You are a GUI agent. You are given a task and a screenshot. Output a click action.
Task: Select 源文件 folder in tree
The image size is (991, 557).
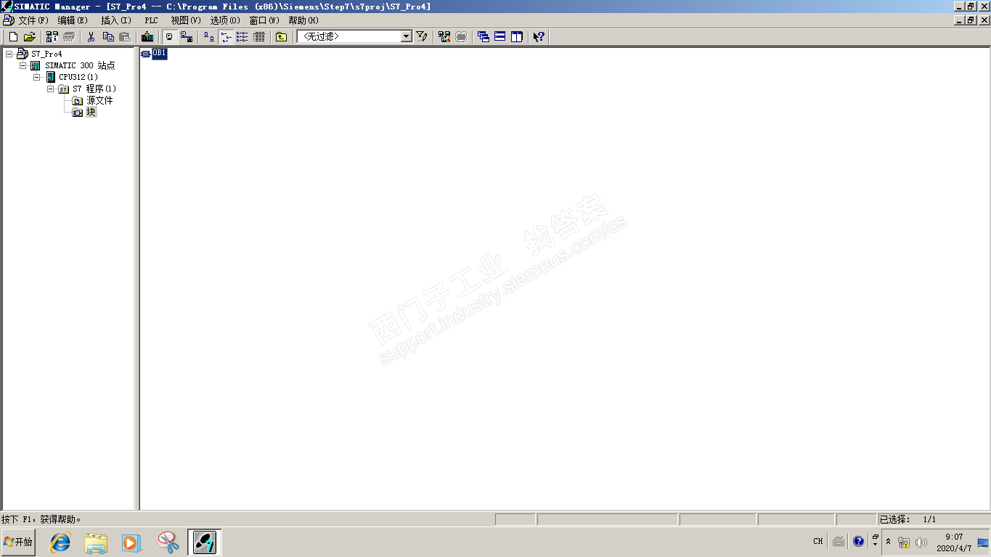click(x=99, y=100)
